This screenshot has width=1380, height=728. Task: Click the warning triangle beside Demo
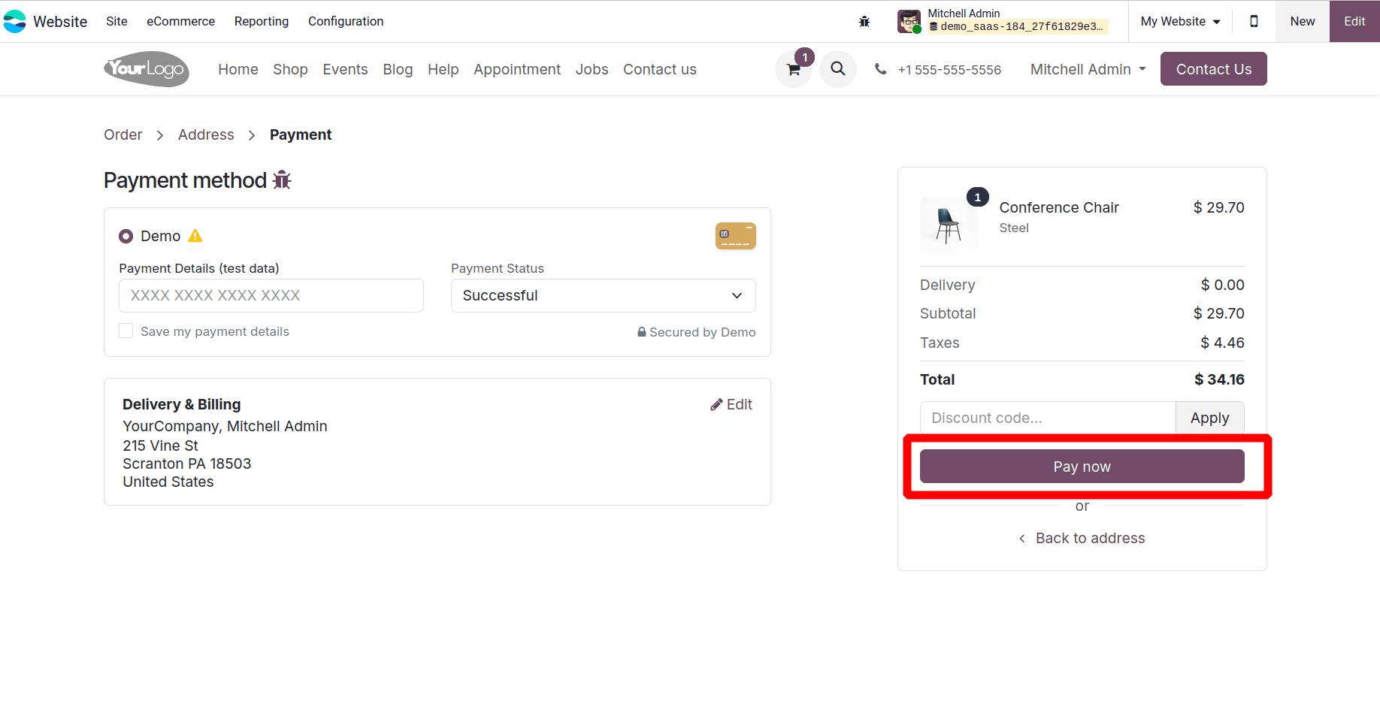tap(195, 235)
